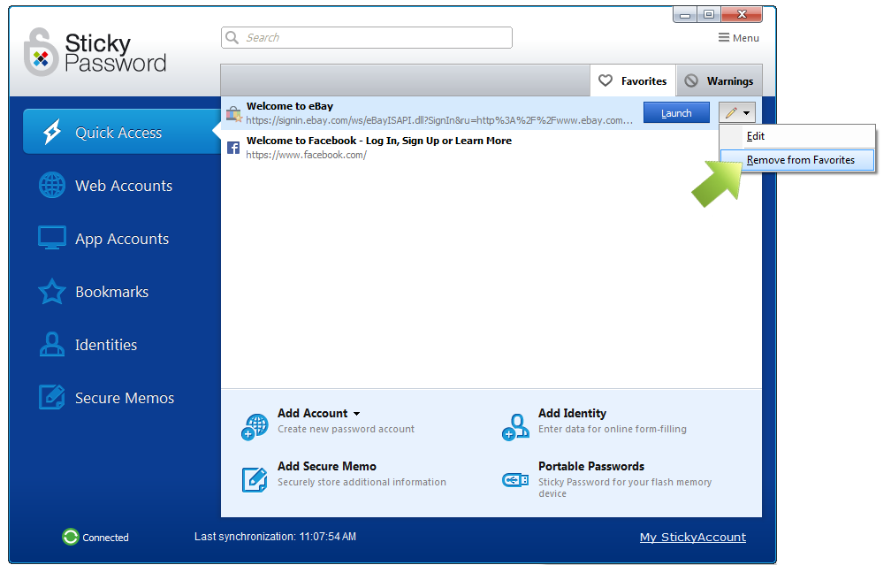Click the Add Identity heading
Image resolution: width=891 pixels, height=565 pixels.
click(x=572, y=413)
